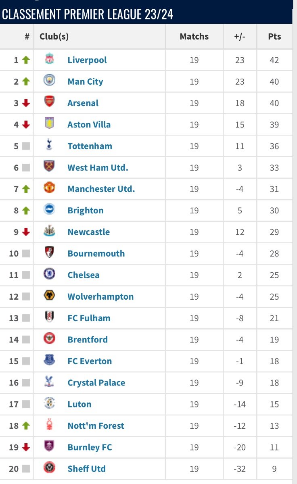This screenshot has height=484, width=297.
Task: Click the Tottenham cockerel crest icon
Action: click(x=49, y=146)
